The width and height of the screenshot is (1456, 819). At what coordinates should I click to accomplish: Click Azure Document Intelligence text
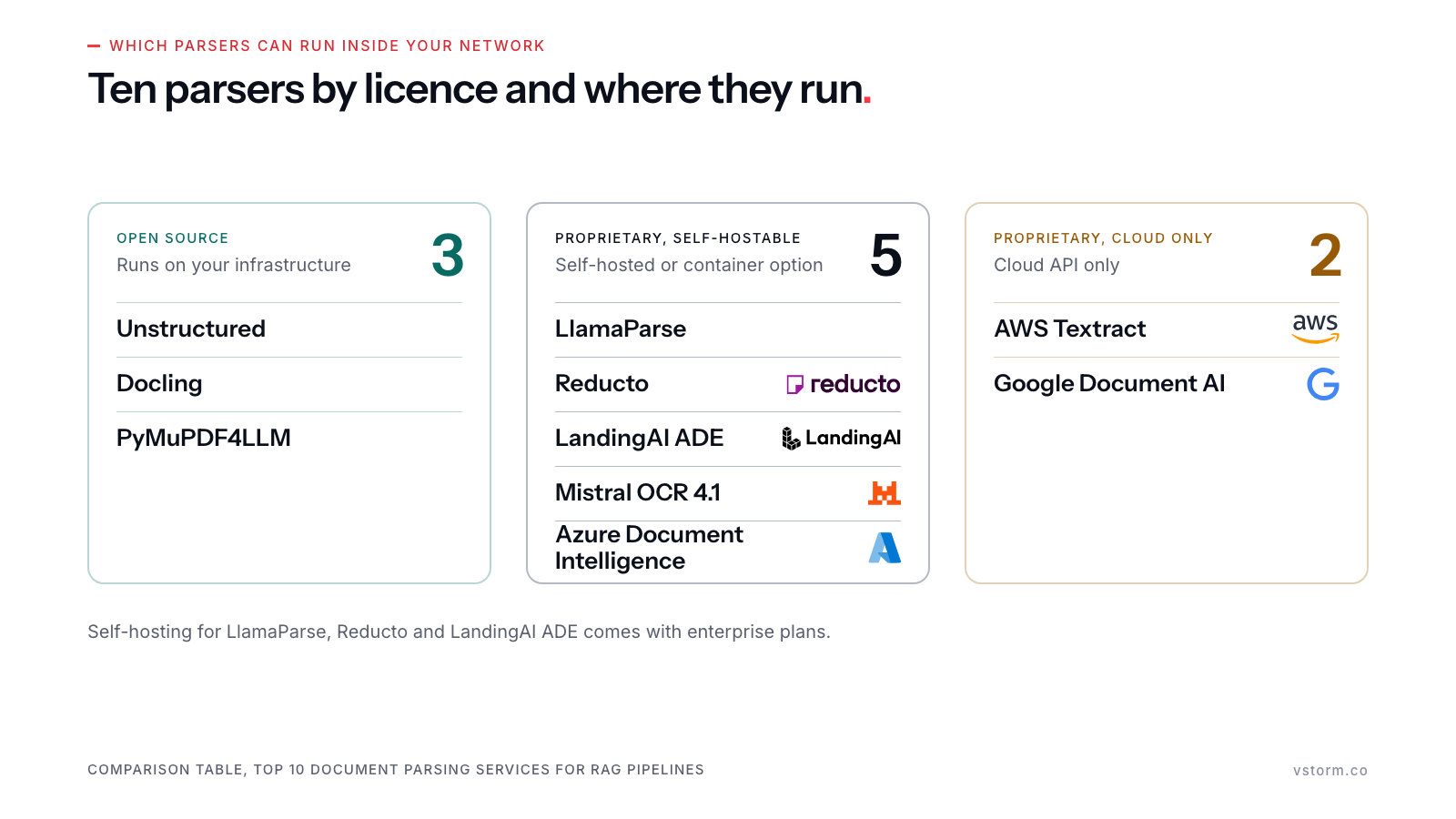tap(649, 548)
